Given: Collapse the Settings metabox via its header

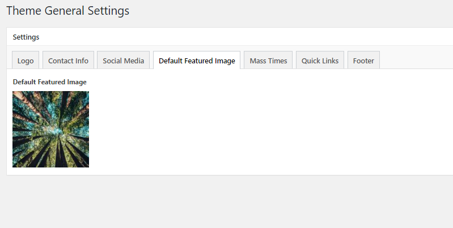Looking at the screenshot, I should coord(227,37).
